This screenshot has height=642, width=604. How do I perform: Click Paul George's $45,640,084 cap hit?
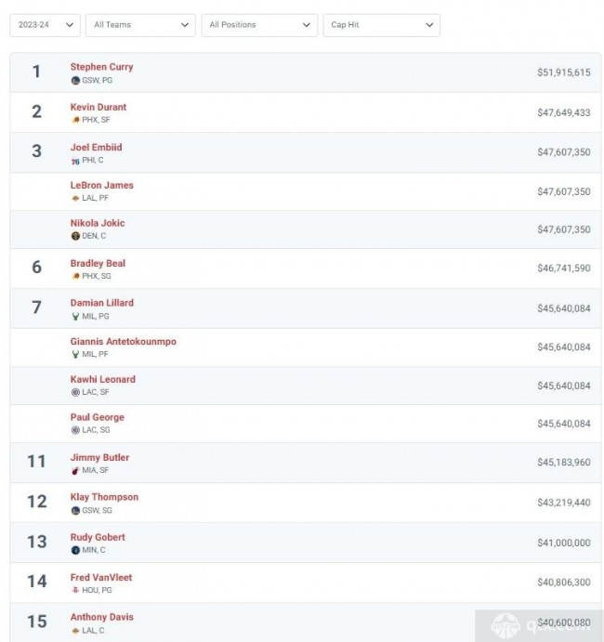point(563,424)
